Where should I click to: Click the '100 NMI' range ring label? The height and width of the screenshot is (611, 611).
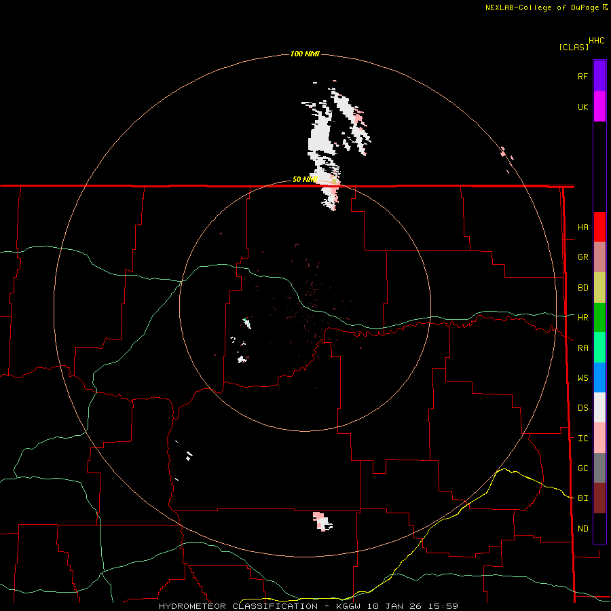click(x=305, y=54)
